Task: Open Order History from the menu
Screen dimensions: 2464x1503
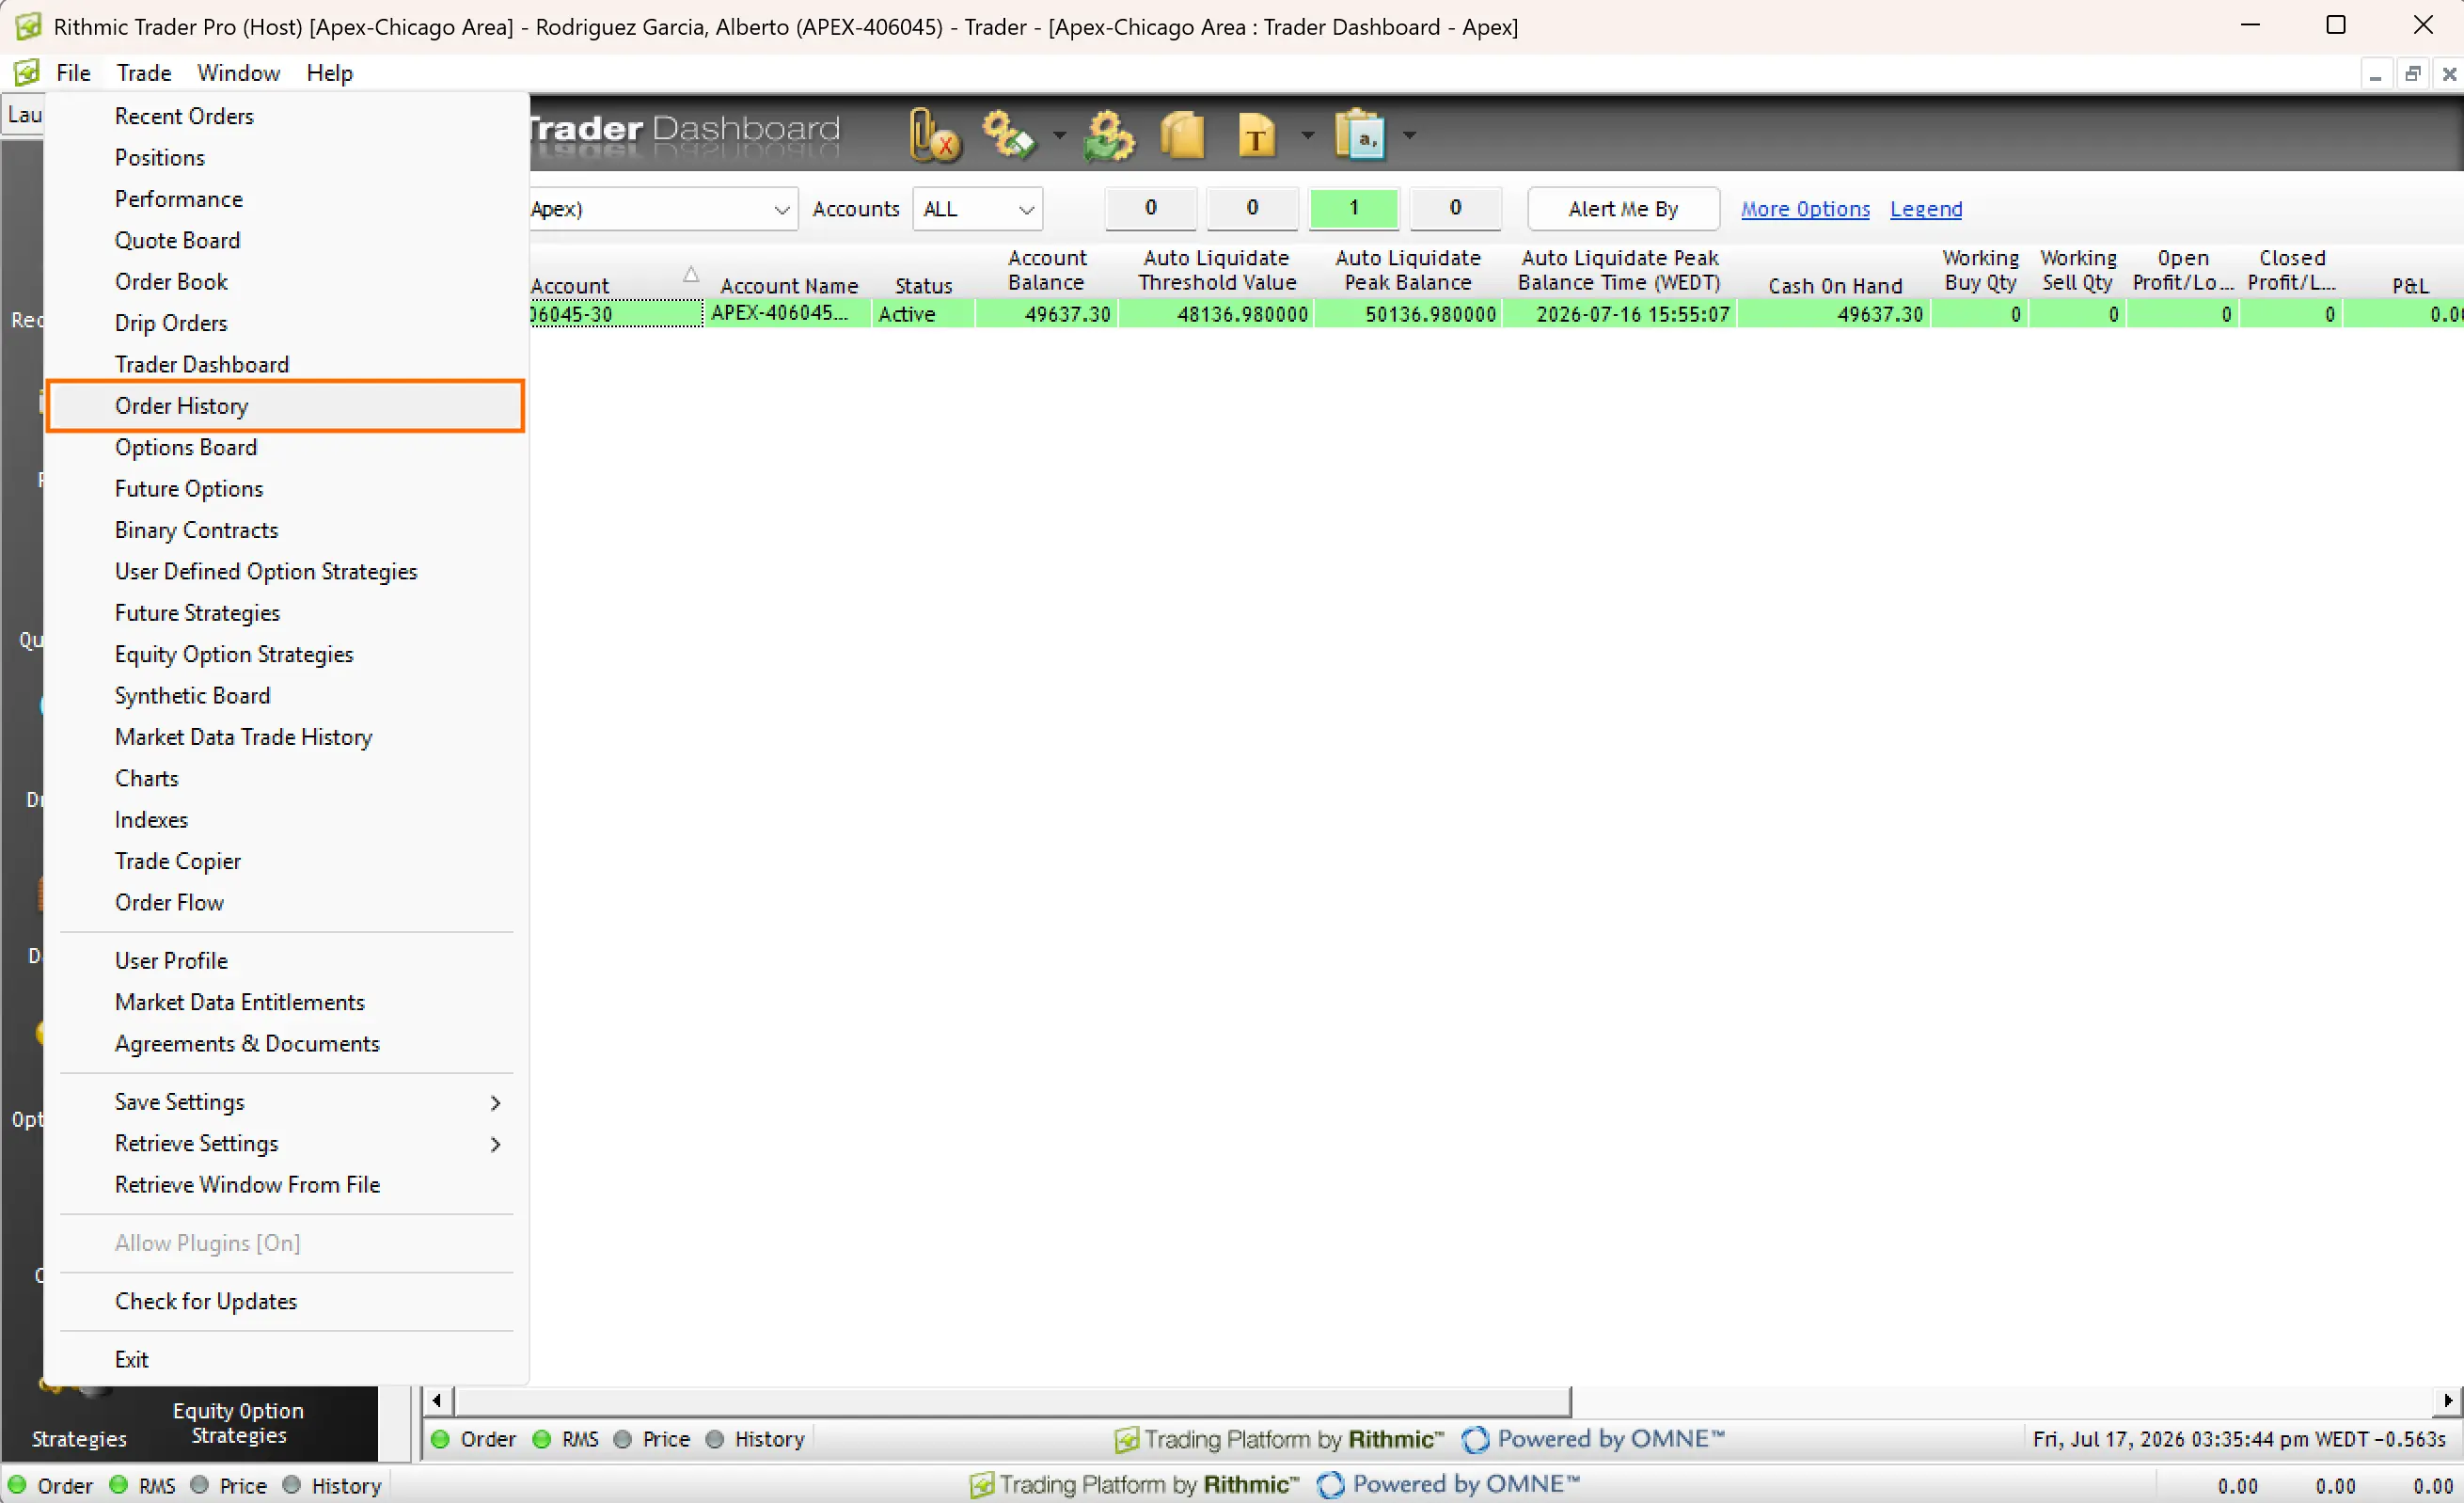Action: (285, 406)
